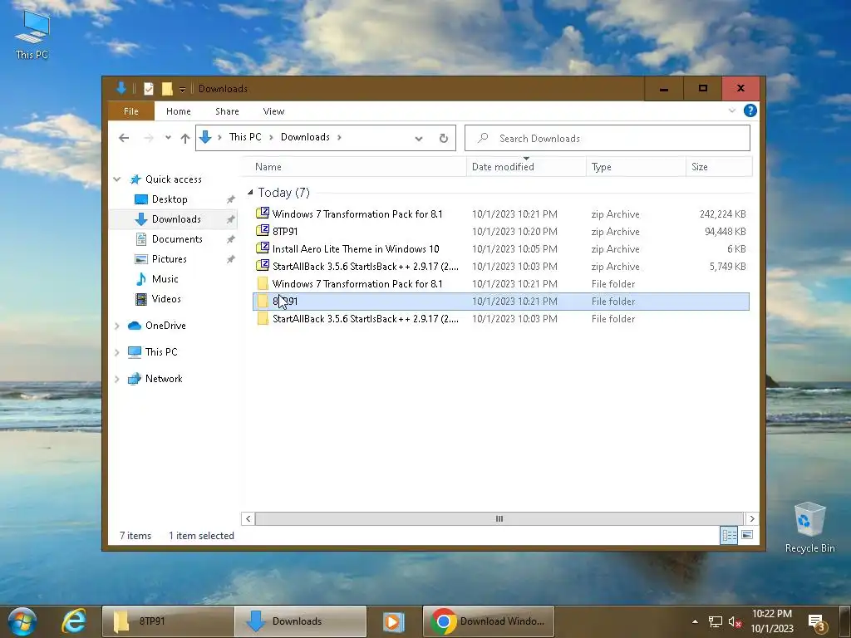Click the horizontal scrollbar thumb
Screen dimensions: 851x638
[x=499, y=518]
